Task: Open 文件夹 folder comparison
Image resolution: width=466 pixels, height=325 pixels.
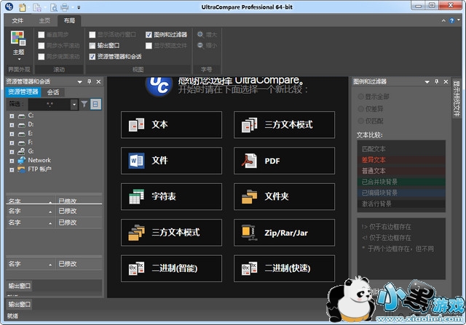Action: click(284, 196)
